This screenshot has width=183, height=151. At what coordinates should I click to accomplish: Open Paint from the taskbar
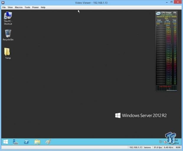tap(48, 142)
